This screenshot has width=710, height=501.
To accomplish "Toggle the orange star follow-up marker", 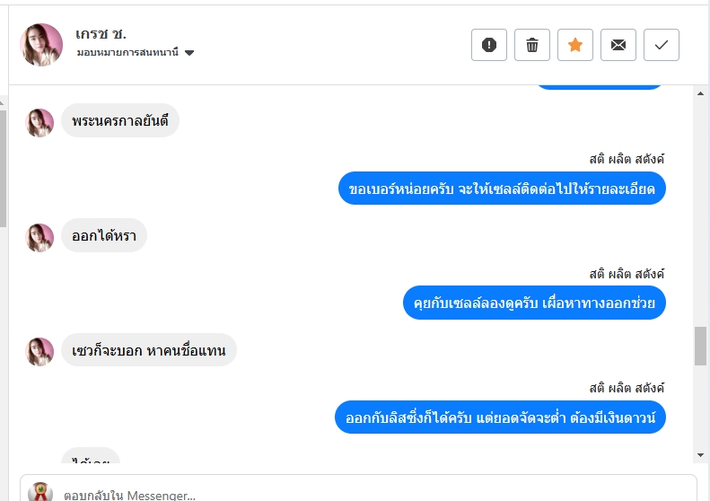I will pyautogui.click(x=575, y=45).
